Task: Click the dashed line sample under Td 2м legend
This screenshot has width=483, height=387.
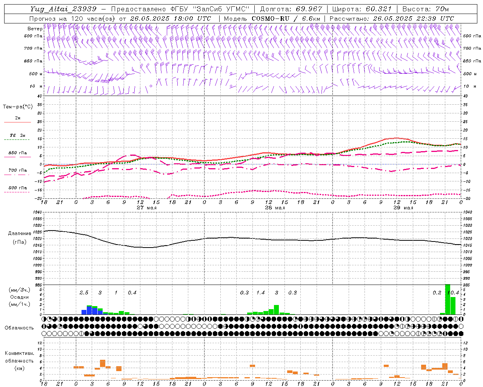Action: click(x=17, y=139)
